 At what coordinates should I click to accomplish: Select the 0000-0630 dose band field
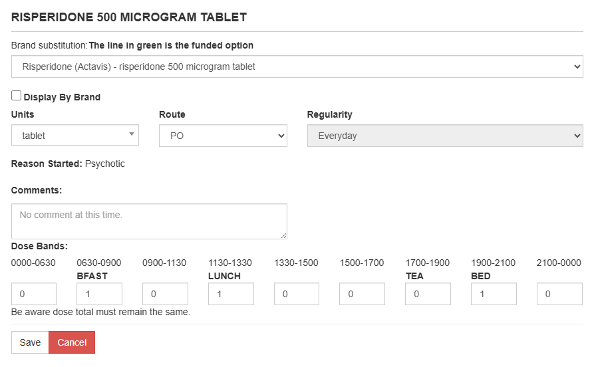click(x=34, y=294)
